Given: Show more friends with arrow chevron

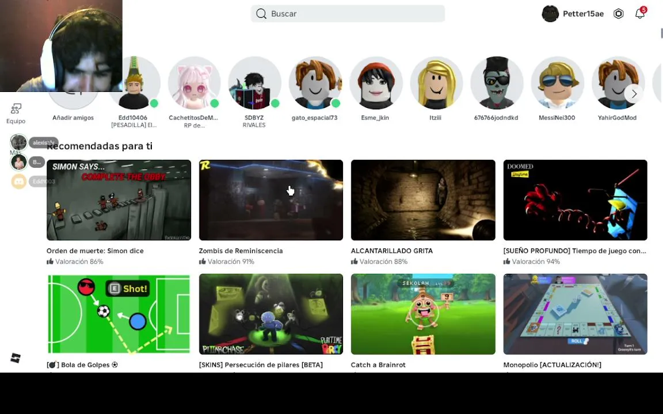Looking at the screenshot, I should tap(634, 94).
